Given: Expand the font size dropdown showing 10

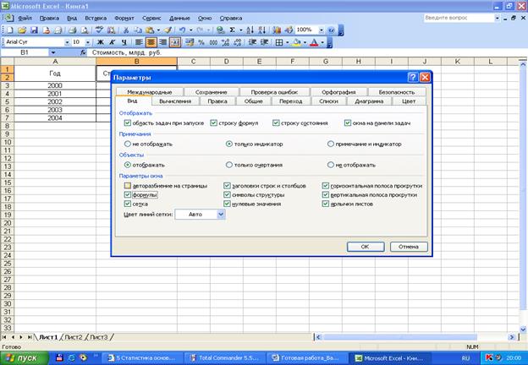Looking at the screenshot, I should point(87,41).
